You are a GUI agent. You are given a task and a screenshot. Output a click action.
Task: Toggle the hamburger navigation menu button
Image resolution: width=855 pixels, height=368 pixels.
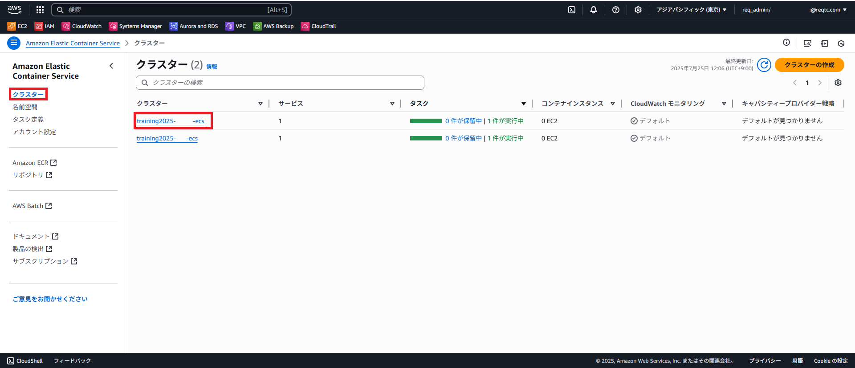point(14,43)
